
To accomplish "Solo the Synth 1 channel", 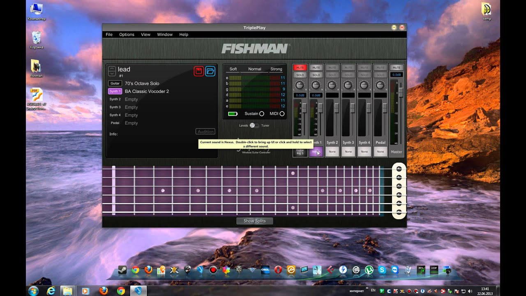I will (x=316, y=75).
